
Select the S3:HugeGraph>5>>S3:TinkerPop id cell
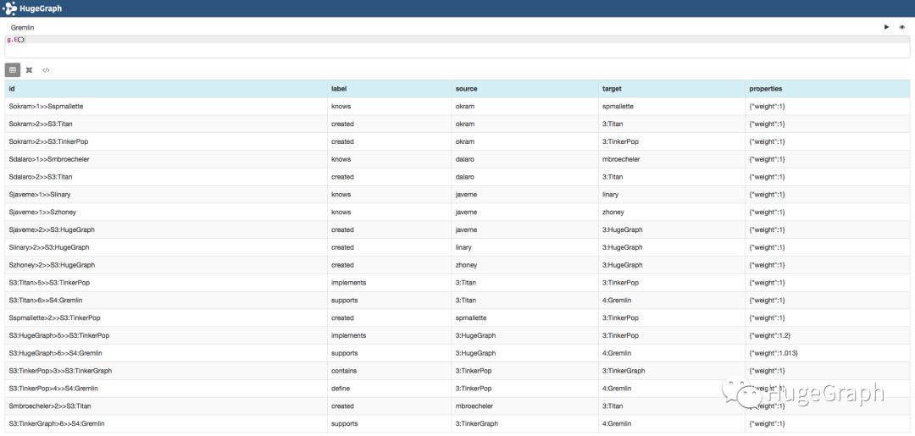click(x=166, y=335)
